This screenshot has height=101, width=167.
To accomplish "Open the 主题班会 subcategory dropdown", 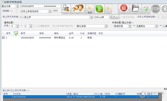I will pyautogui.click(x=156, y=26).
